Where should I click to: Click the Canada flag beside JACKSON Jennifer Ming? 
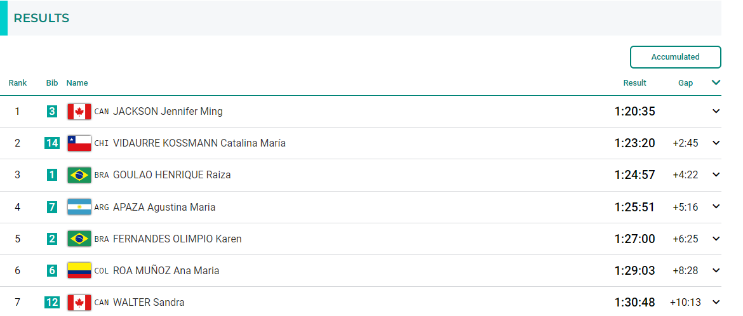coord(79,111)
